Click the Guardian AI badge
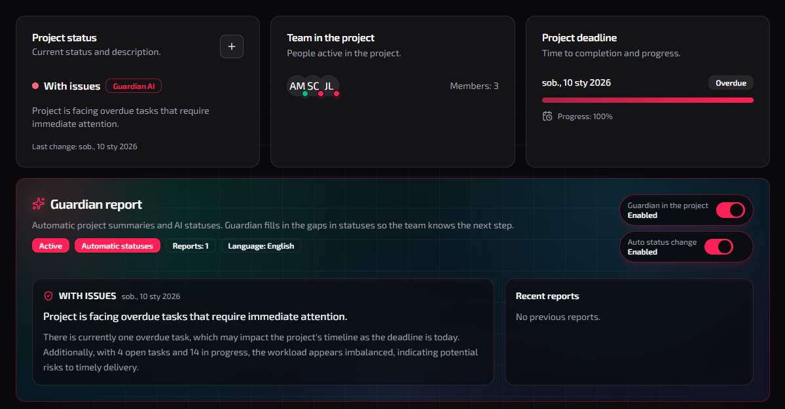This screenshot has width=785, height=409. pos(134,86)
